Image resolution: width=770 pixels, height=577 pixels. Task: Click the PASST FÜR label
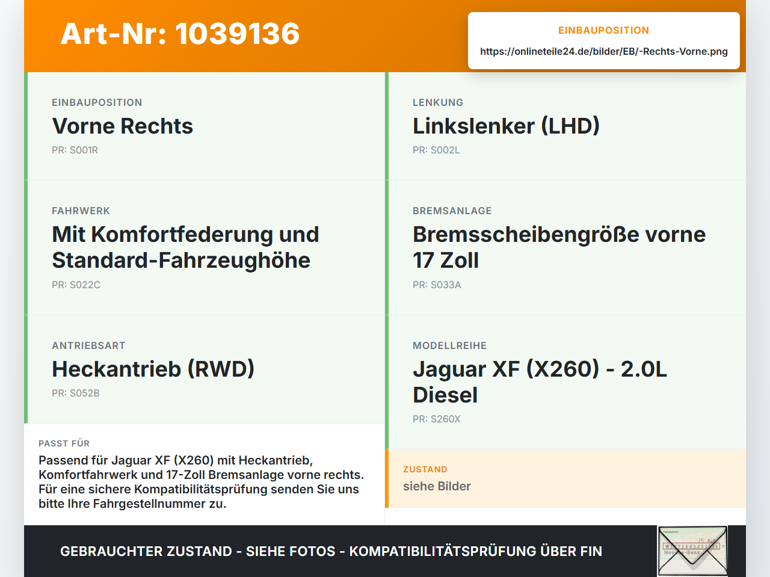[x=64, y=443]
